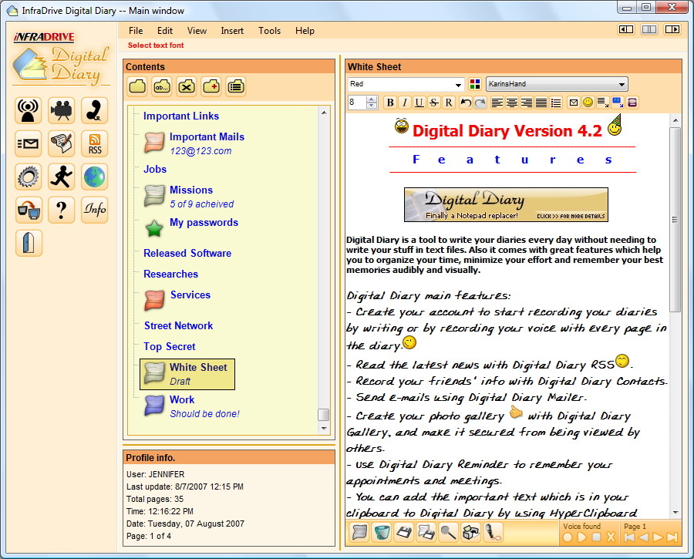Click the font size field showing 8
Screen dimensions: 694x559
click(358, 103)
